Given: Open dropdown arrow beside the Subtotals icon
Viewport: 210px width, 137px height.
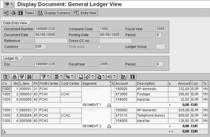Looking at the screenshot, I should [72, 77].
